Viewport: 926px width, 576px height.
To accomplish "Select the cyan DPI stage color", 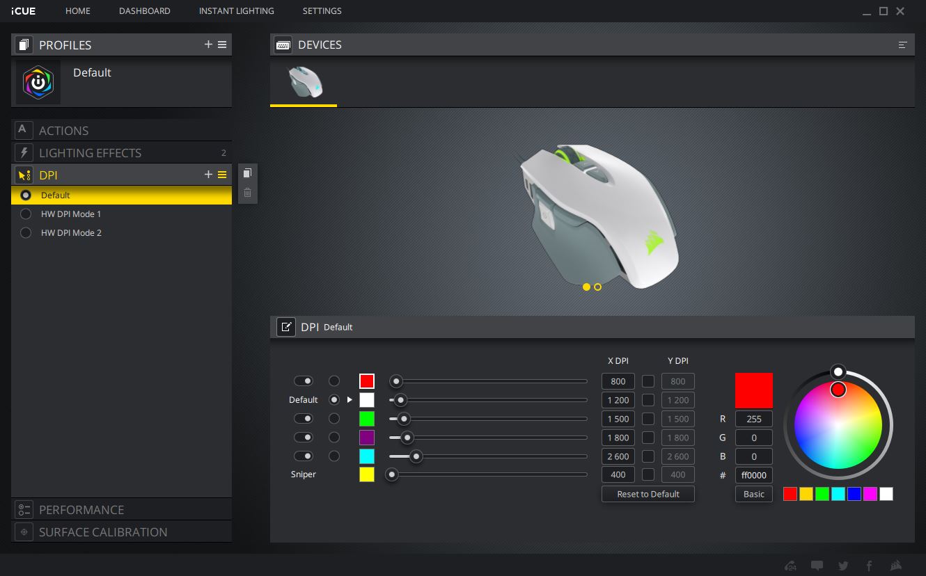I will pos(367,456).
